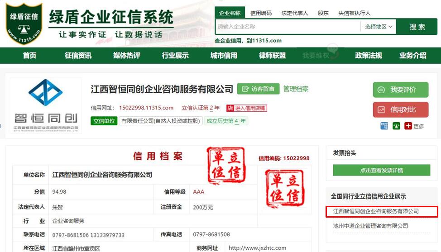Click region value 江西省赣州市章贡区

point(76,248)
